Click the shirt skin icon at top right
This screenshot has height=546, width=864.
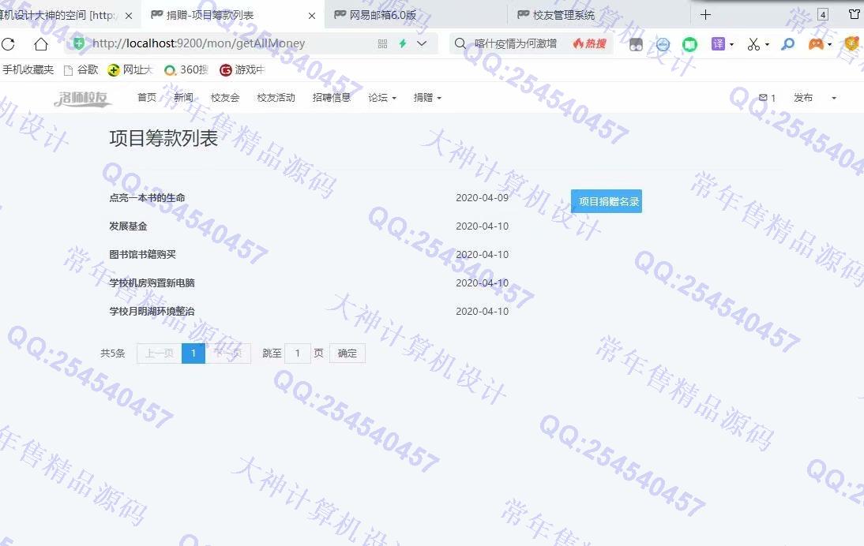coord(855,14)
